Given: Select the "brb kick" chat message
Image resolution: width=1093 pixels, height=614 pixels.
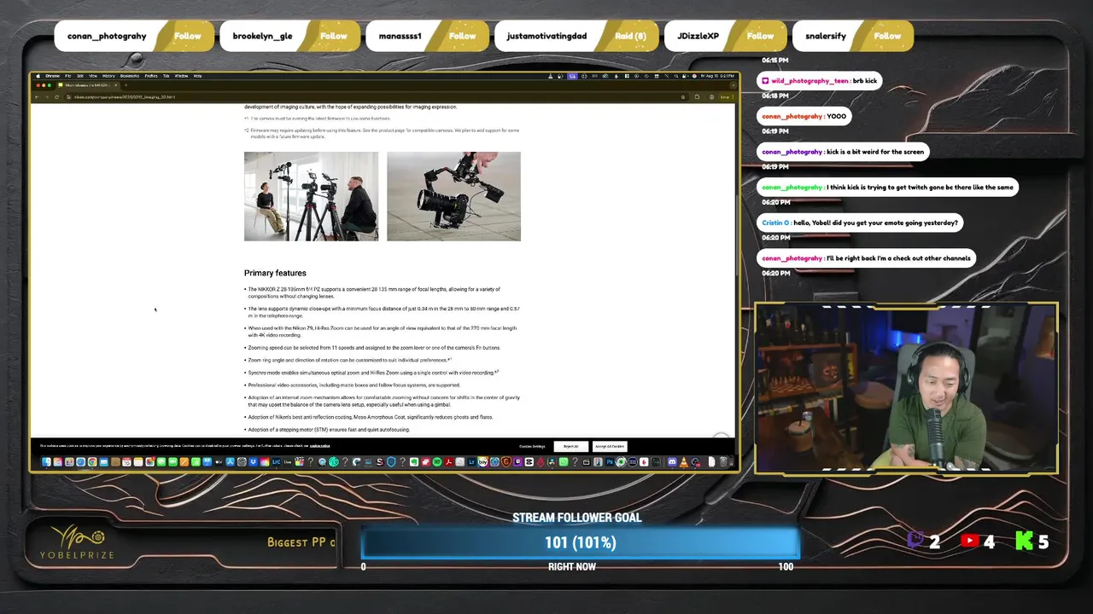Looking at the screenshot, I should pos(819,80).
